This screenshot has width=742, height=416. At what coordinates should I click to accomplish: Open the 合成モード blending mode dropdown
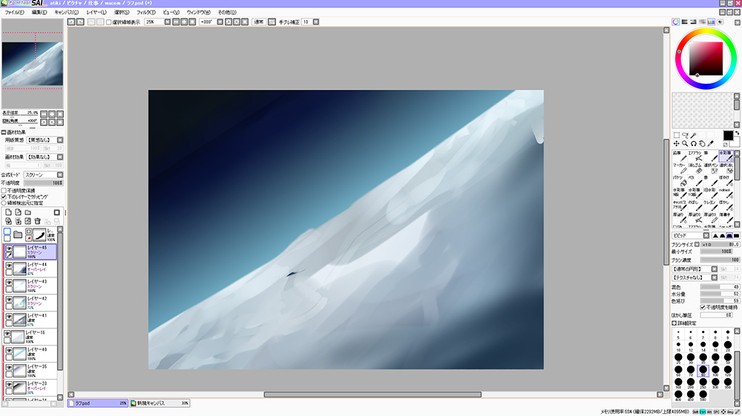click(x=60, y=175)
